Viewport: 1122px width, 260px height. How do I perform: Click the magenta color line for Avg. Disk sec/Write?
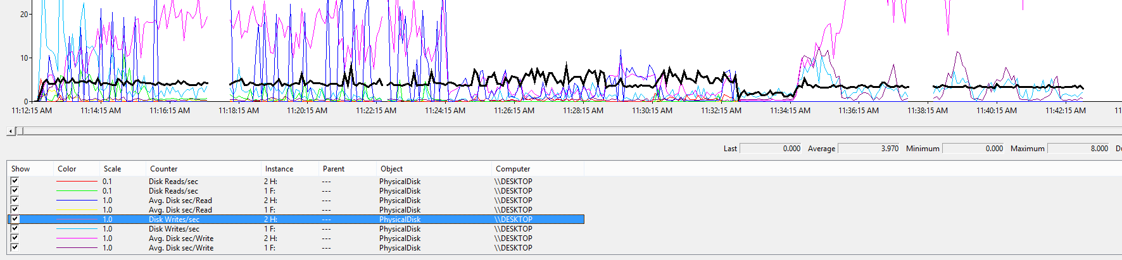77,238
